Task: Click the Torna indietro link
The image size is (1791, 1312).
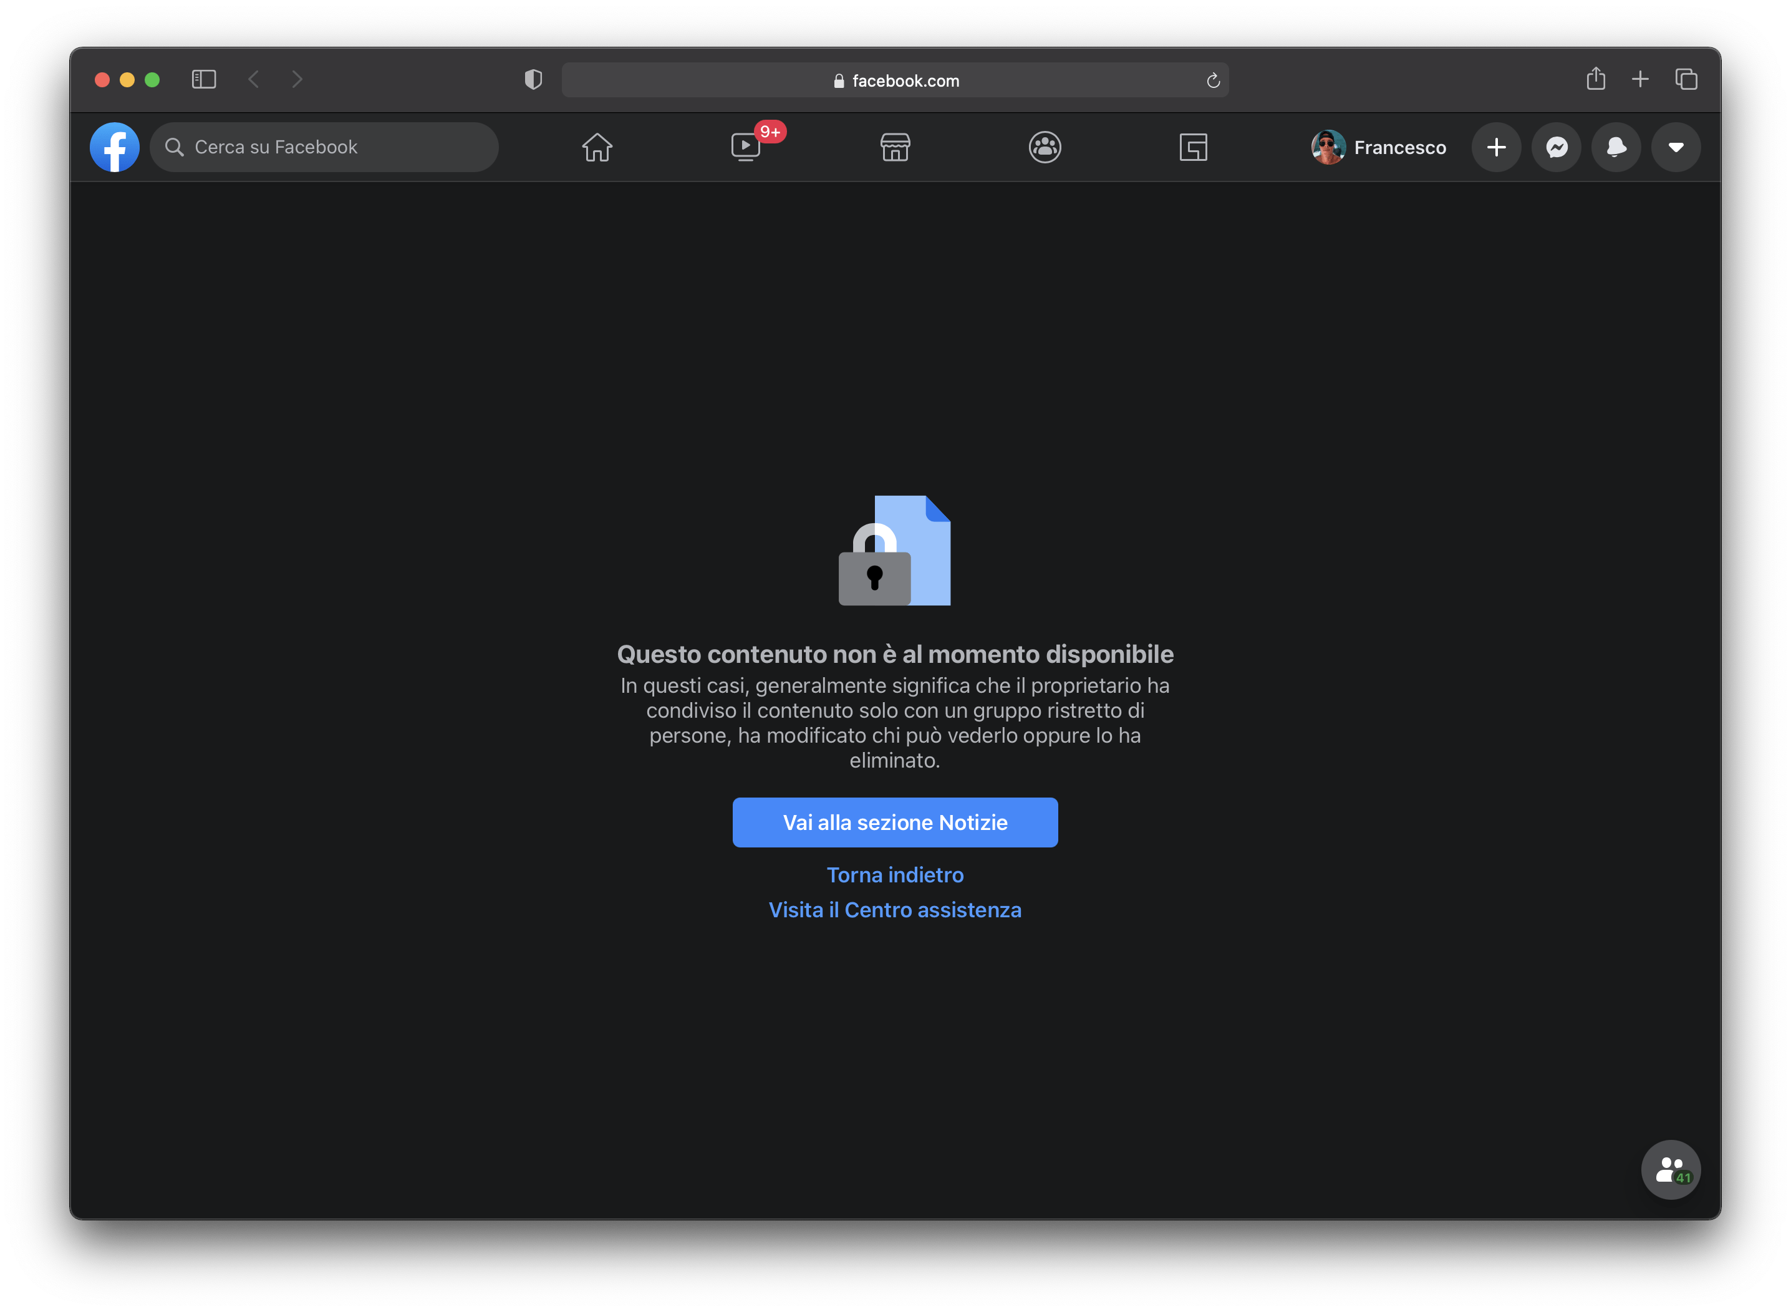Action: pyautogui.click(x=895, y=874)
